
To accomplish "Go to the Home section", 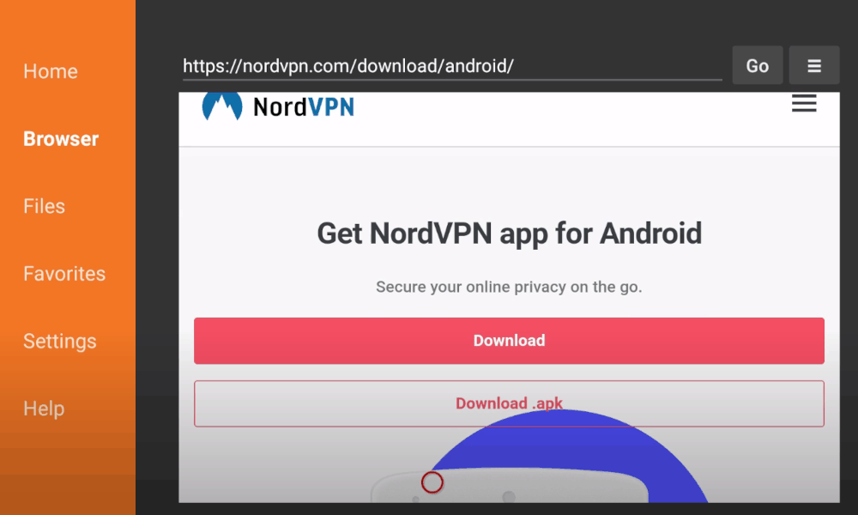I will (51, 71).
